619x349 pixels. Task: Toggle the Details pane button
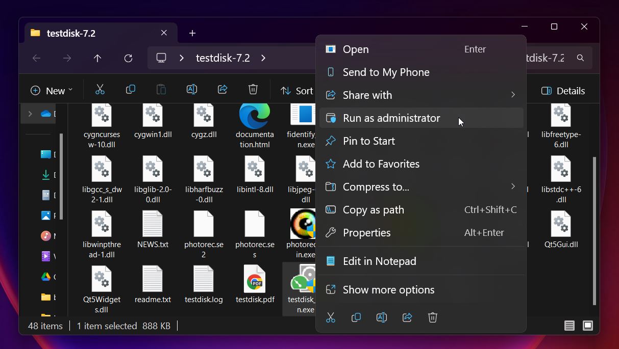(563, 91)
